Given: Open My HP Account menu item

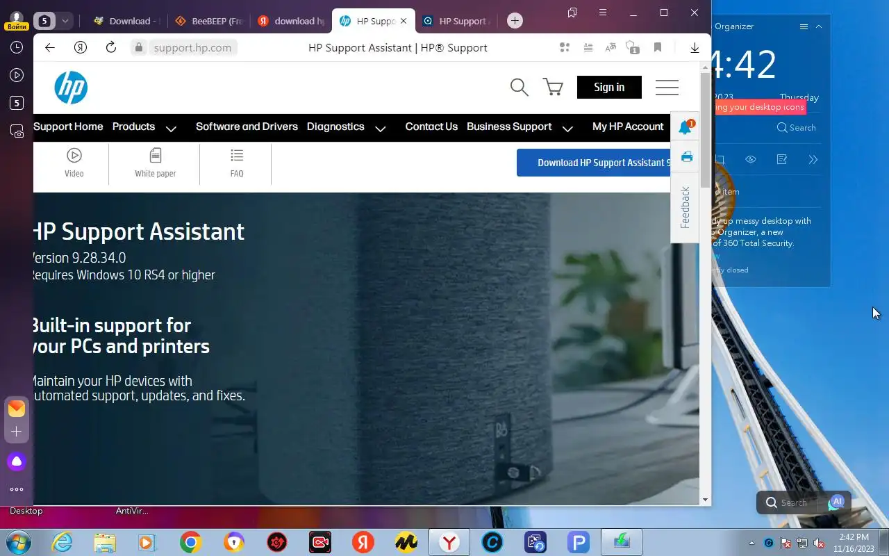Looking at the screenshot, I should coord(628,126).
